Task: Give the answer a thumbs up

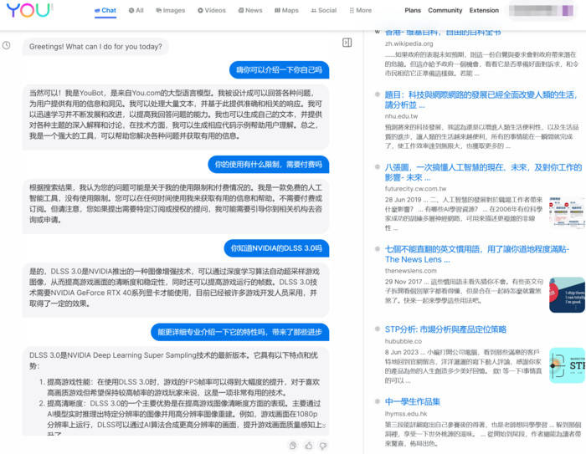Action: (x=308, y=445)
